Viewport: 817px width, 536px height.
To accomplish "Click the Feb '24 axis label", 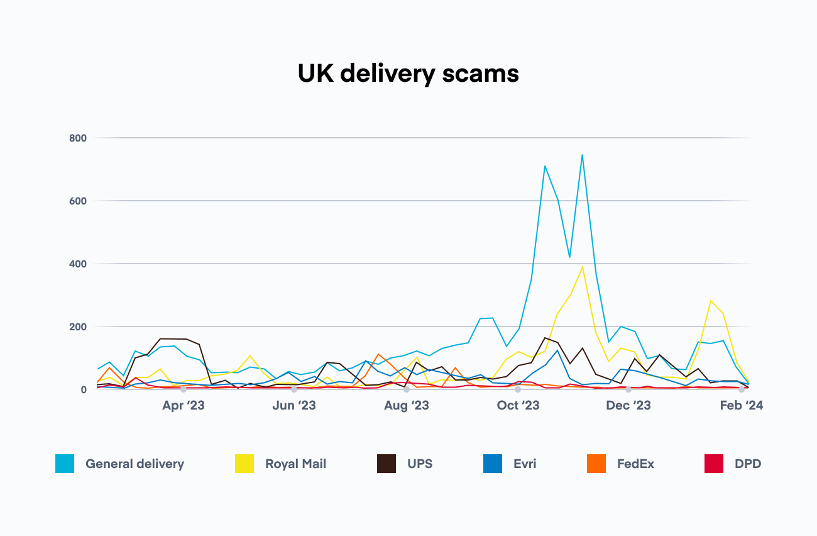I will [742, 406].
